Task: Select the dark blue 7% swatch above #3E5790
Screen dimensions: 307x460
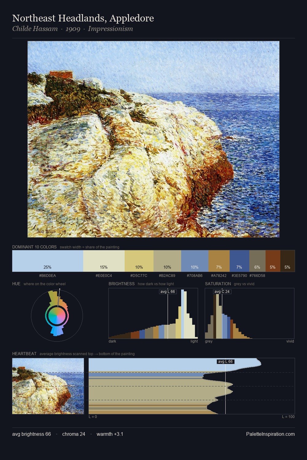Action: [239, 261]
